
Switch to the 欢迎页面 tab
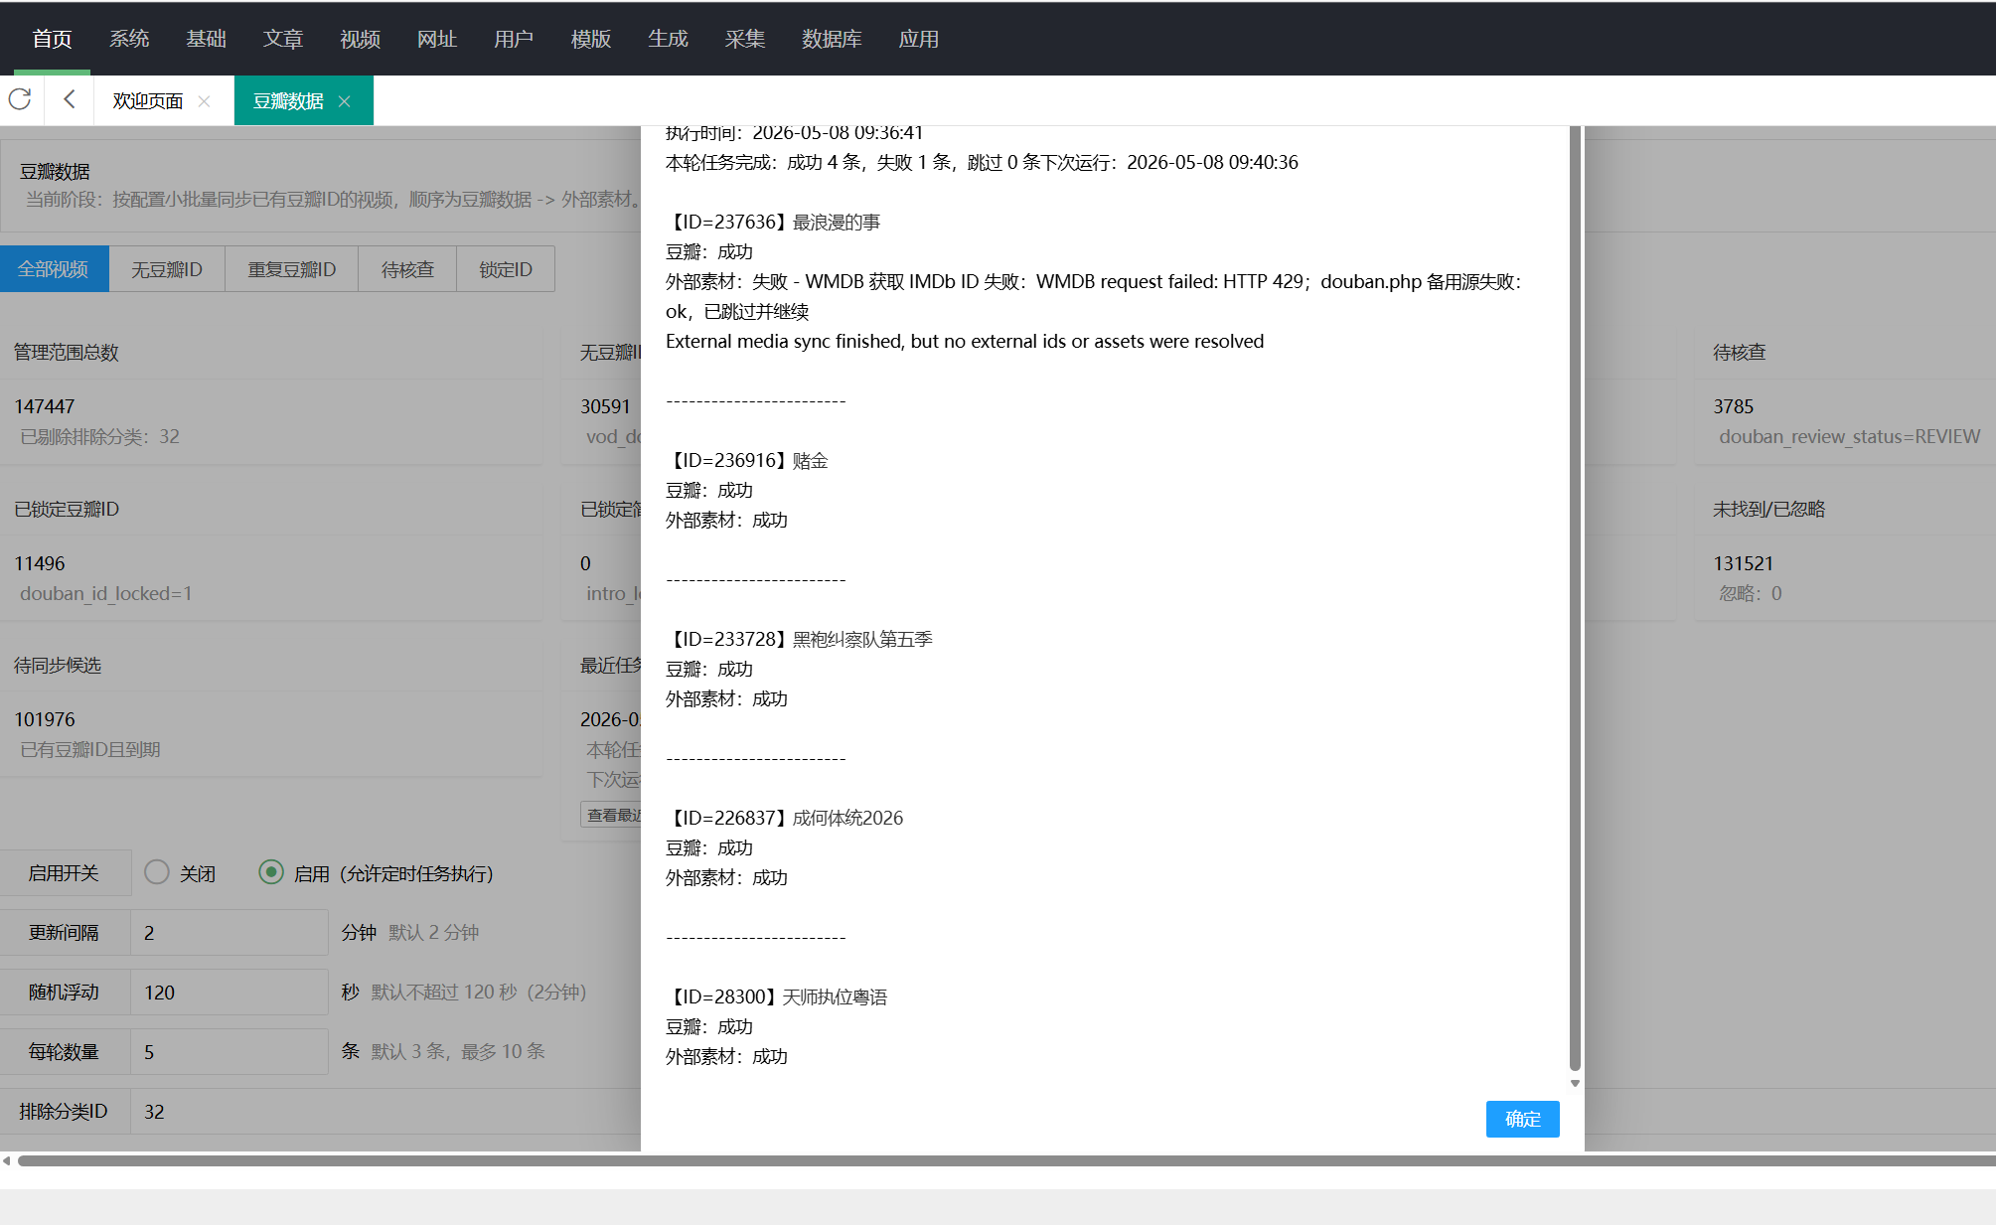pos(148,101)
